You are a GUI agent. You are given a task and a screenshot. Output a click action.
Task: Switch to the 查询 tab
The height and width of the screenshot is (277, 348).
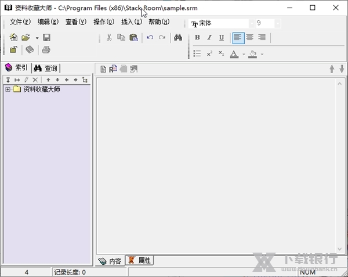click(46, 68)
